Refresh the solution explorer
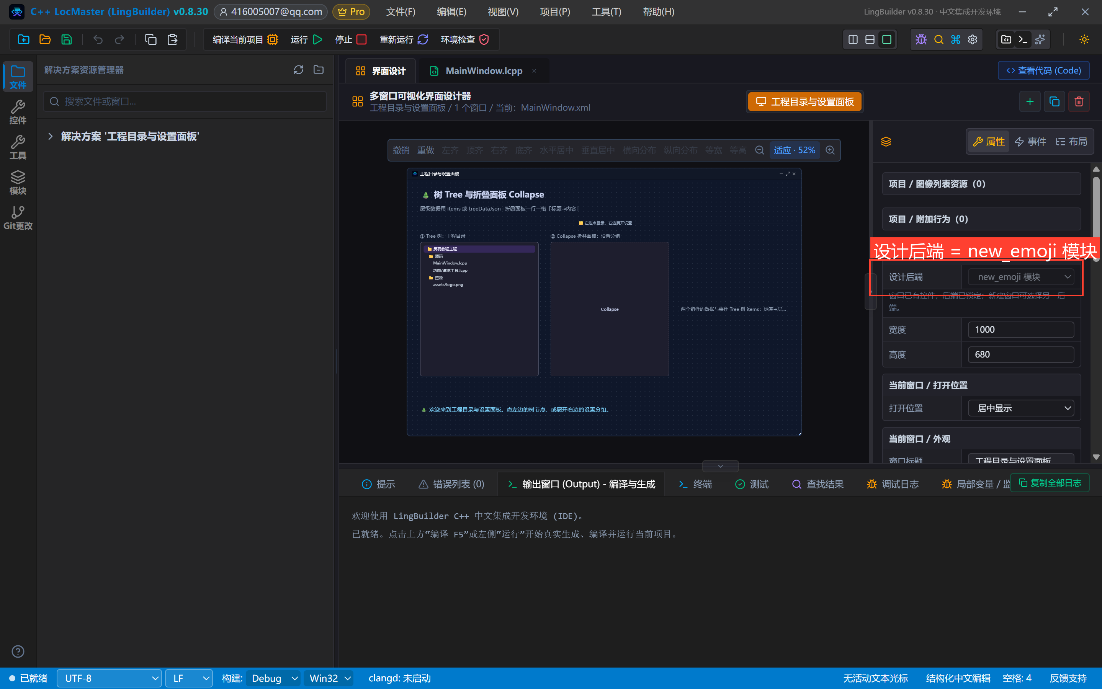 299,70
